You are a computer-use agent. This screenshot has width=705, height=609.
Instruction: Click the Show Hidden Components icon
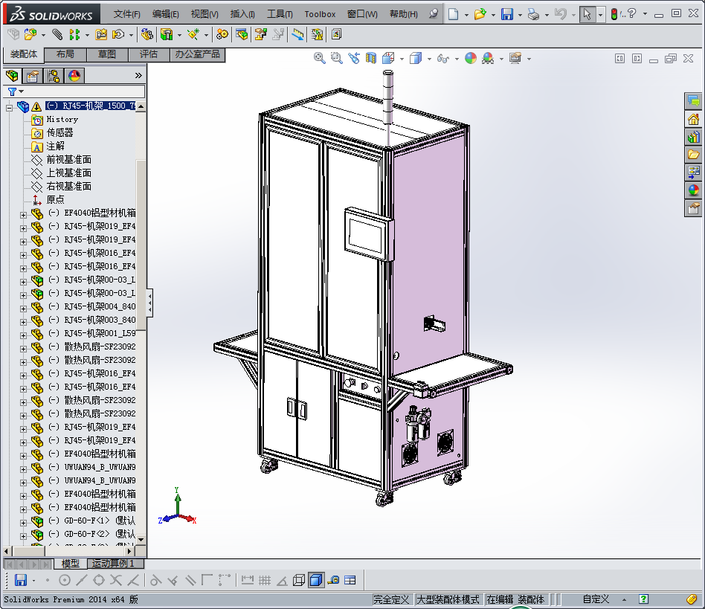click(147, 34)
